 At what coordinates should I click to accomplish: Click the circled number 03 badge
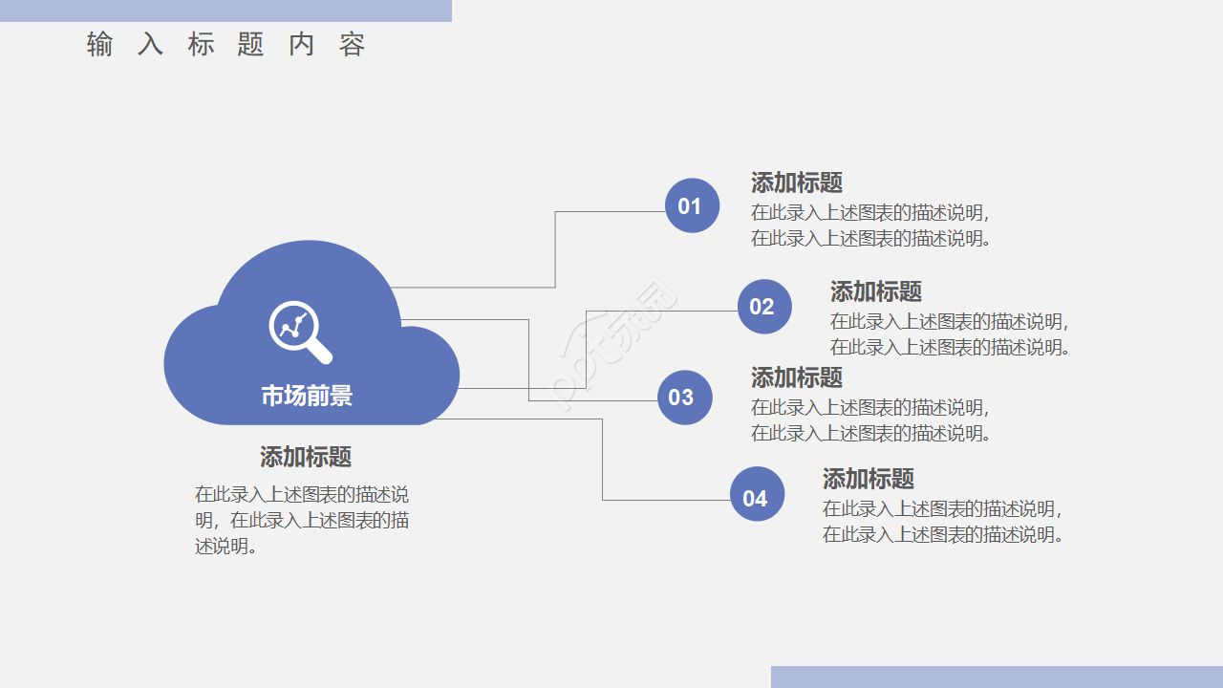(x=684, y=398)
